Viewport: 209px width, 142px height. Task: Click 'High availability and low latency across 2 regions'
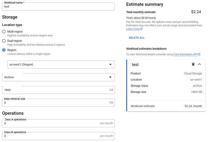coord(36,45)
